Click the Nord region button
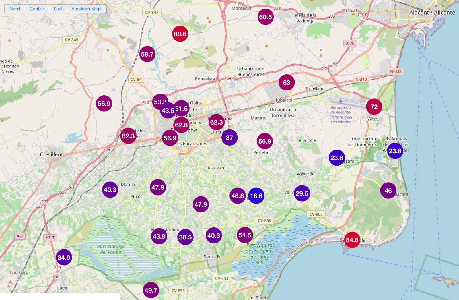The width and height of the screenshot is (459, 300). pos(15,9)
